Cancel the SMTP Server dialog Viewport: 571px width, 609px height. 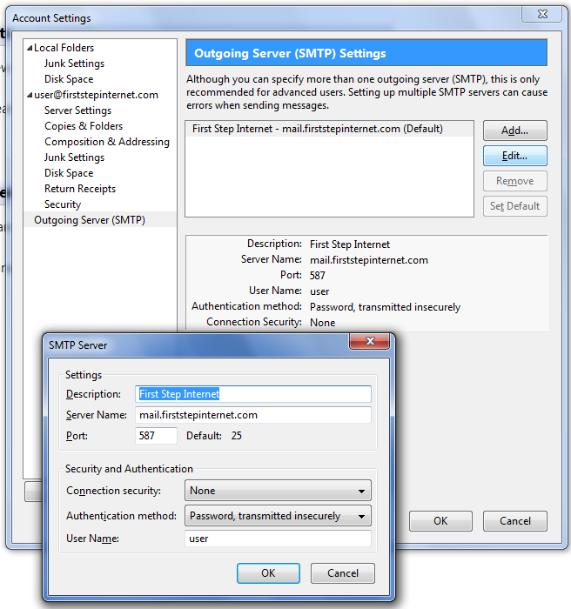[x=341, y=573]
